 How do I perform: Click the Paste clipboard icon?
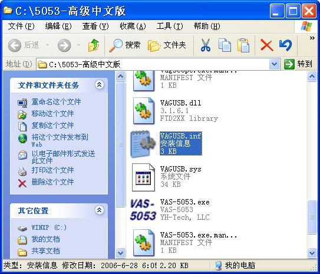(243, 45)
